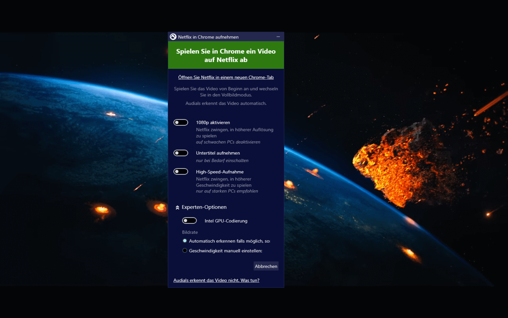Click the 'Bildrate' label

click(190, 232)
